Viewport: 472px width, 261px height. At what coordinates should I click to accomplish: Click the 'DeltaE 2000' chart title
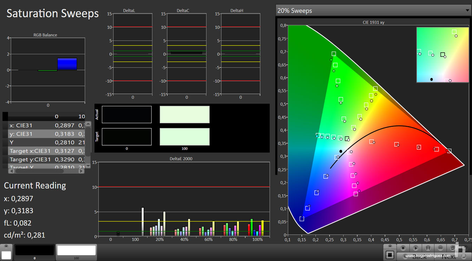pos(181,159)
